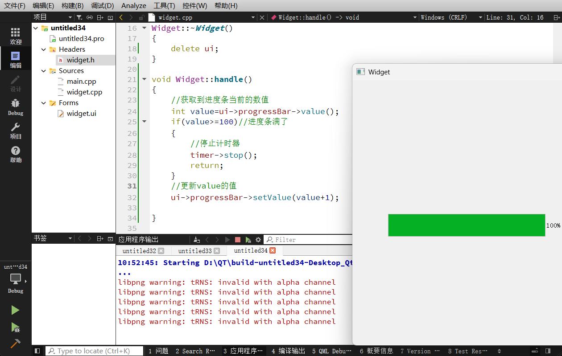Toggle synchronize with editor link icon
This screenshot has height=356, width=562.
click(x=90, y=17)
